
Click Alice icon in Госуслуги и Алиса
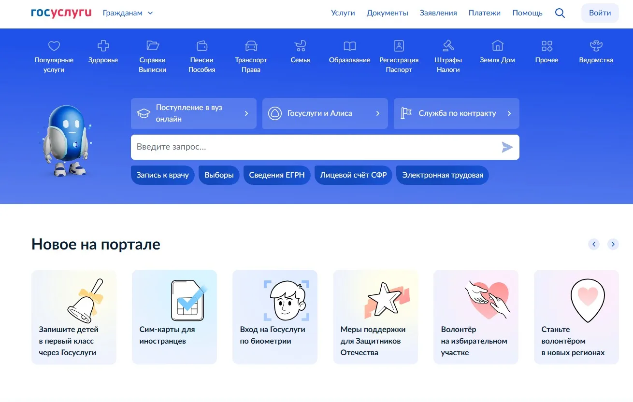[x=275, y=113]
